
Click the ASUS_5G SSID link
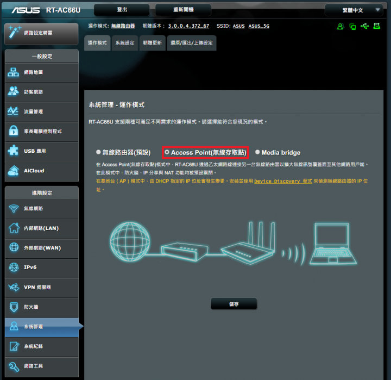coord(259,26)
